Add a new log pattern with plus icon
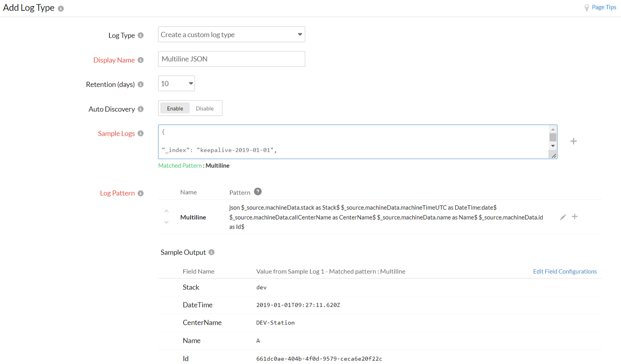 tap(575, 217)
